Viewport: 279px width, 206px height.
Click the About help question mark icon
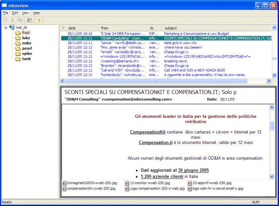click(39, 20)
